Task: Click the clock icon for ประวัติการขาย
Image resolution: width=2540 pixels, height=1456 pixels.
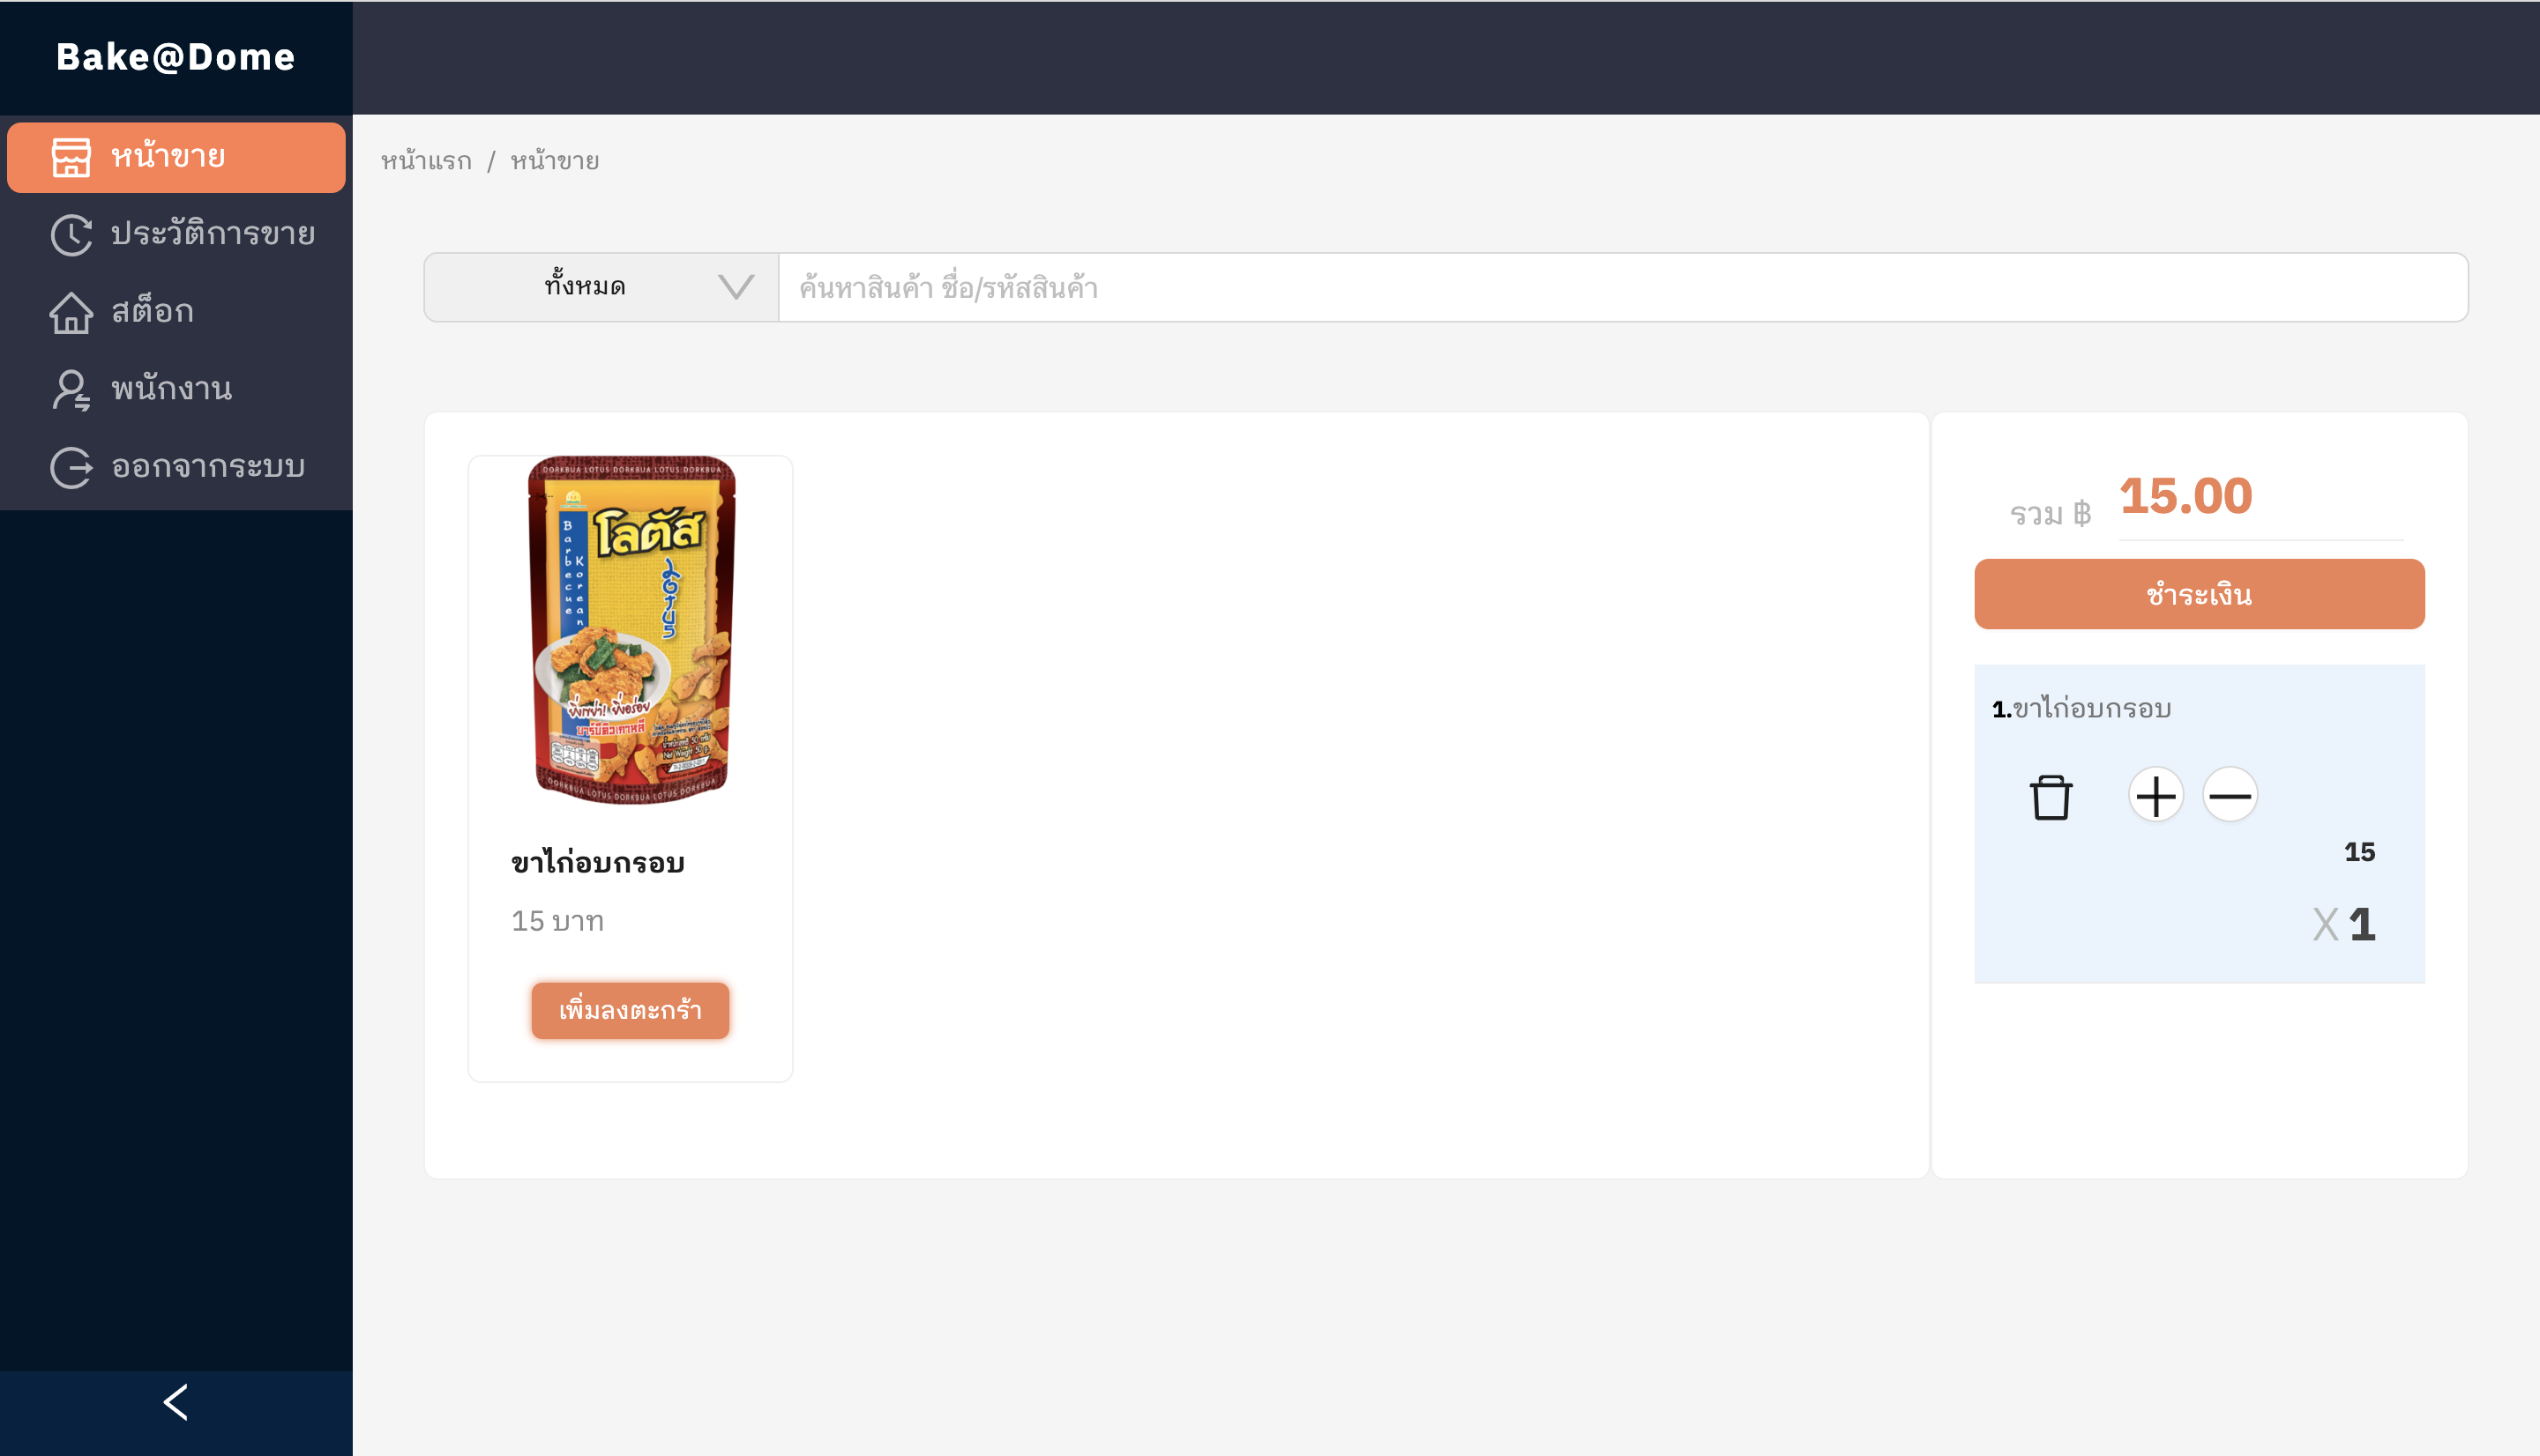Action: (x=71, y=235)
